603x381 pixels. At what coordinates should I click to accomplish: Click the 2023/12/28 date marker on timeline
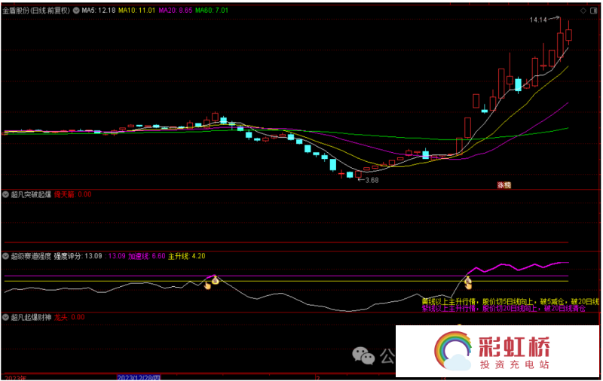[x=139, y=377]
